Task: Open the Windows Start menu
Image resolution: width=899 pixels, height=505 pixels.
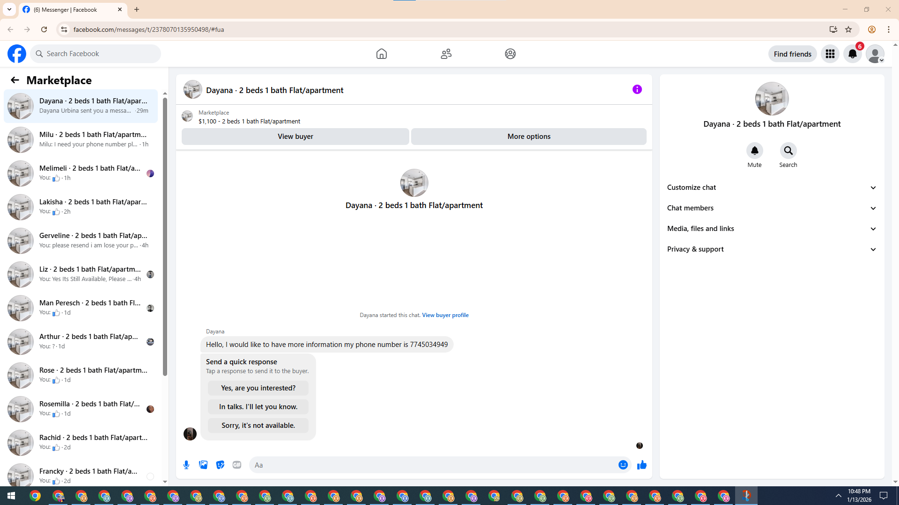Action: click(11, 496)
